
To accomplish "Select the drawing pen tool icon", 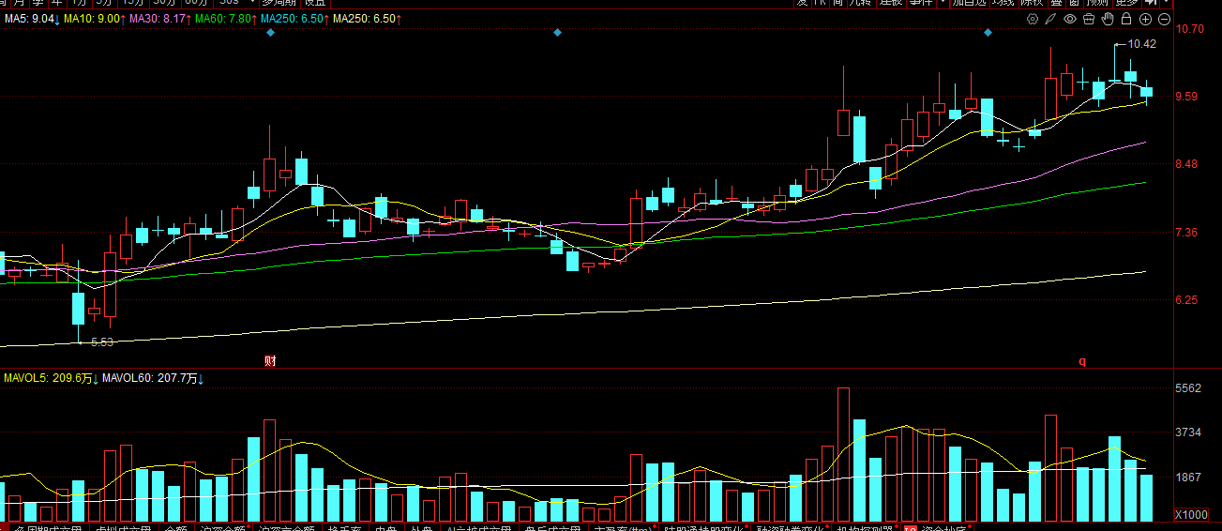I will tap(1051, 19).
